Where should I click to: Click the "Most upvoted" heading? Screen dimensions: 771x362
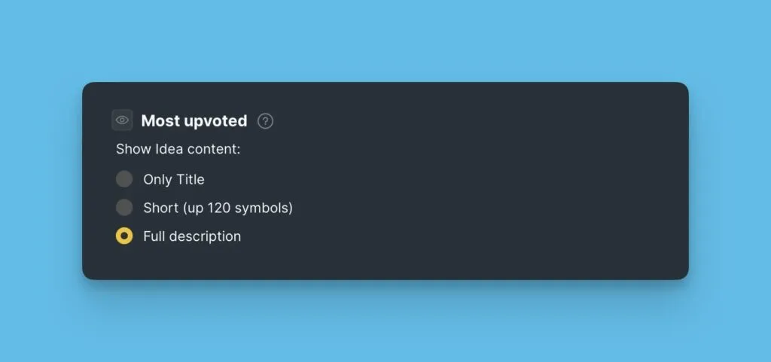point(194,120)
